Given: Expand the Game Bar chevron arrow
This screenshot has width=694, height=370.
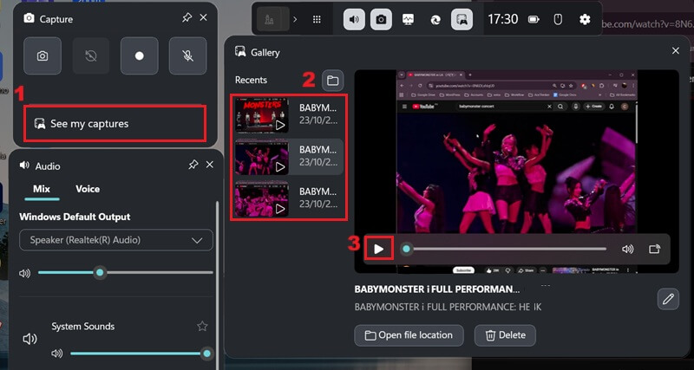Looking at the screenshot, I should click(295, 19).
